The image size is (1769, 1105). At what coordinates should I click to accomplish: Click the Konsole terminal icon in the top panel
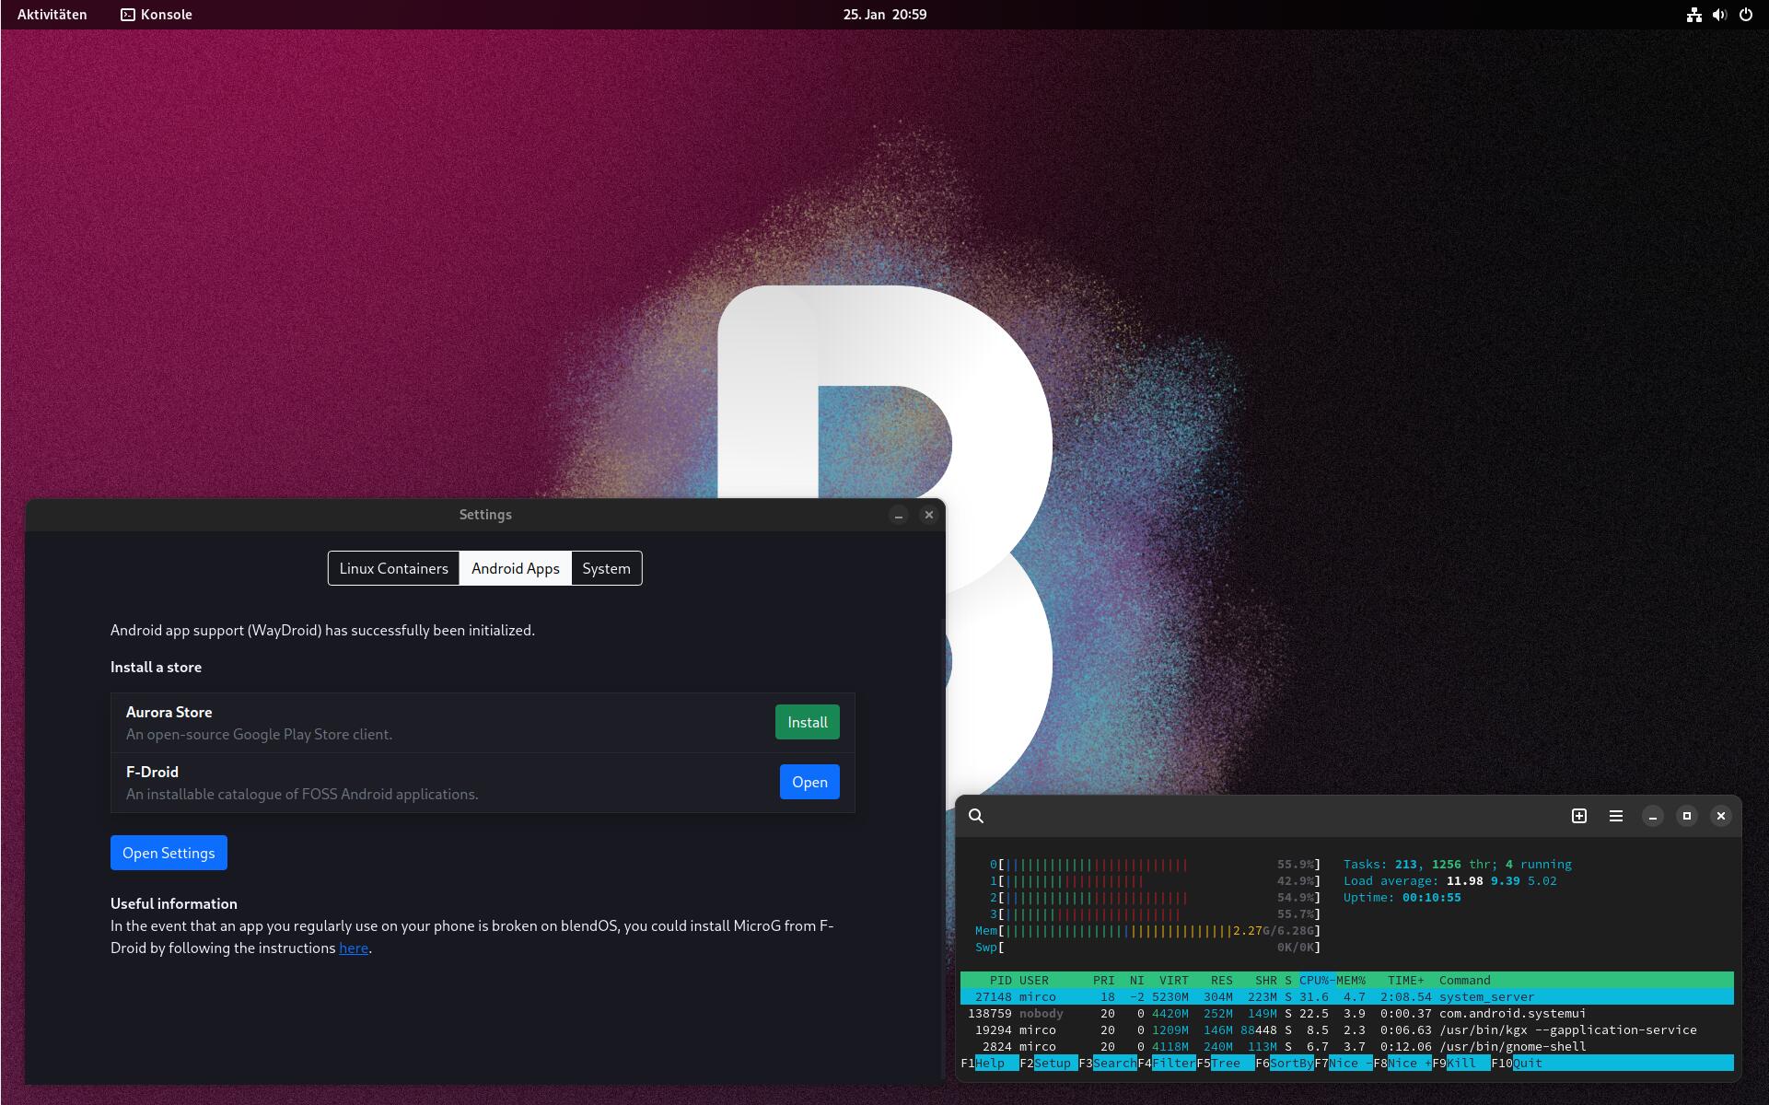[x=128, y=14]
